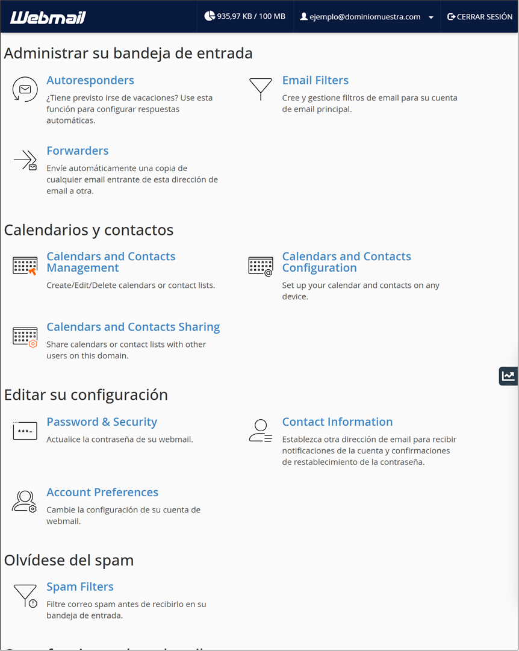The width and height of the screenshot is (519, 651).
Task: Go to Calendars and Contacts Sharing link
Action: 133,327
